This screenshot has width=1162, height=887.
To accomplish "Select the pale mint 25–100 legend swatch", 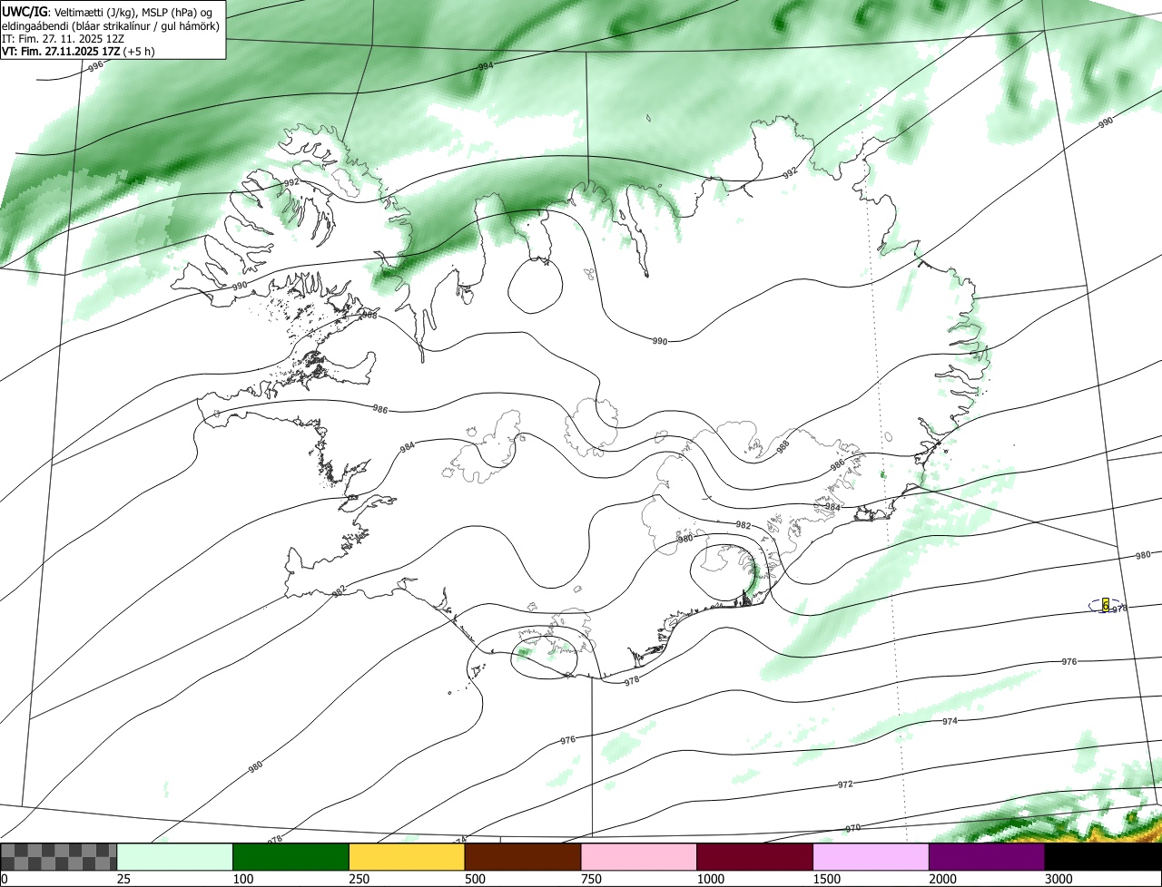I will (175, 857).
